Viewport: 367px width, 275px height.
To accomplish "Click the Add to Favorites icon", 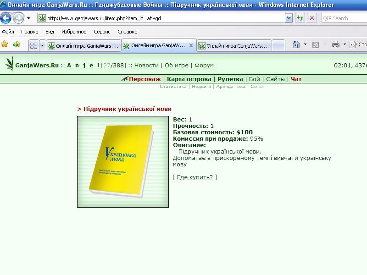I will (x=17, y=44).
